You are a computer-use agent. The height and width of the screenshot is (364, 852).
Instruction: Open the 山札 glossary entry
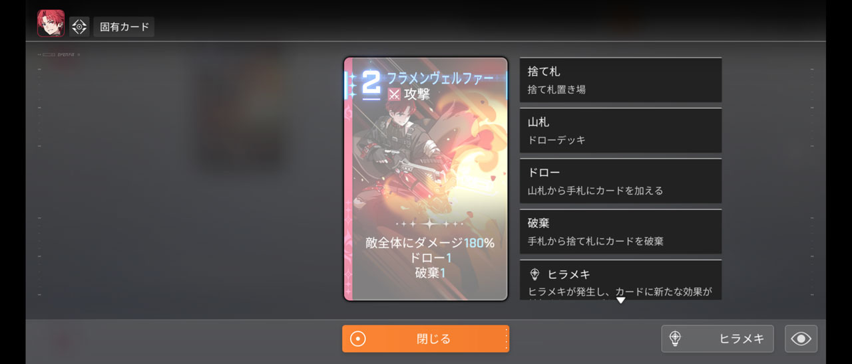click(620, 131)
